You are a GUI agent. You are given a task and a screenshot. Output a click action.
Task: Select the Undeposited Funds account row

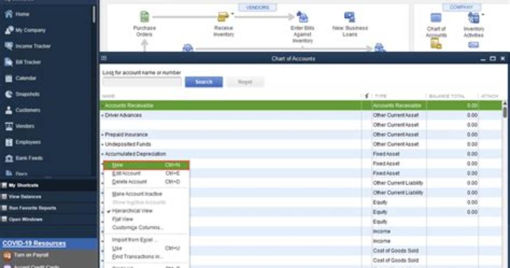tap(301, 144)
